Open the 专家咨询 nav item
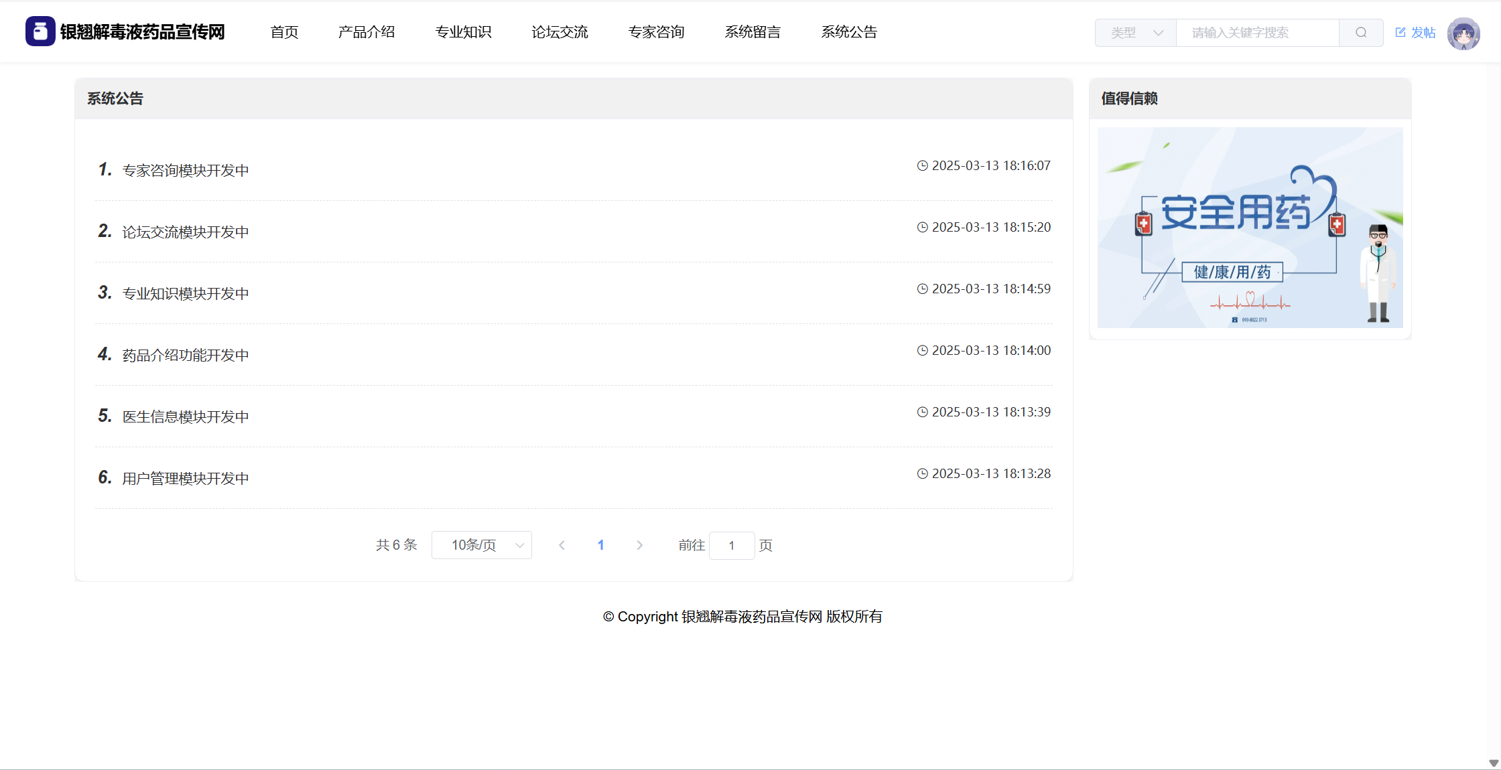The image size is (1501, 770). coord(656,32)
